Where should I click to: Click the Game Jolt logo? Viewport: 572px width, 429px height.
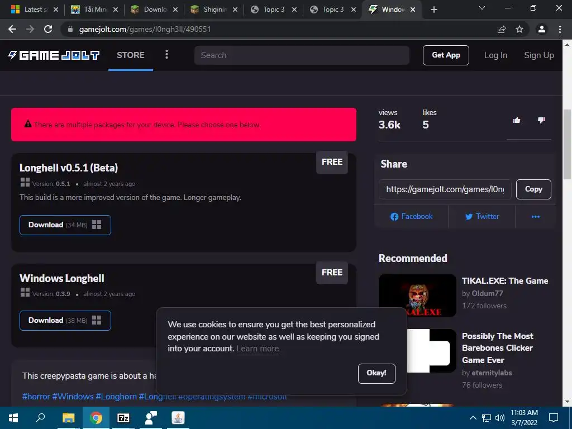pyautogui.click(x=54, y=55)
